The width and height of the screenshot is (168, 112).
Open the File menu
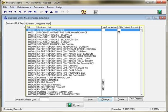[5, 7]
